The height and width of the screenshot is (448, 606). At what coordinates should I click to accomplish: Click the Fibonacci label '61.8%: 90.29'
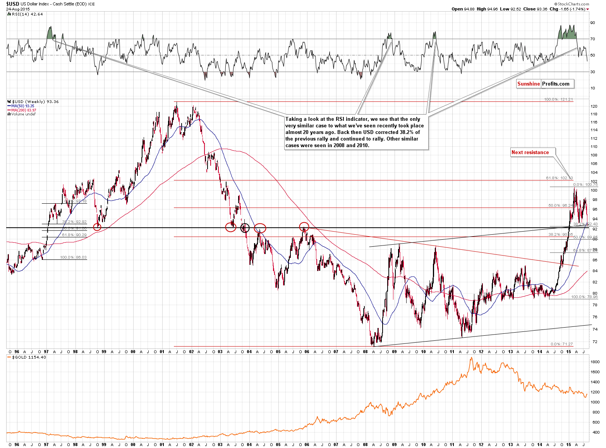[x=74, y=235]
